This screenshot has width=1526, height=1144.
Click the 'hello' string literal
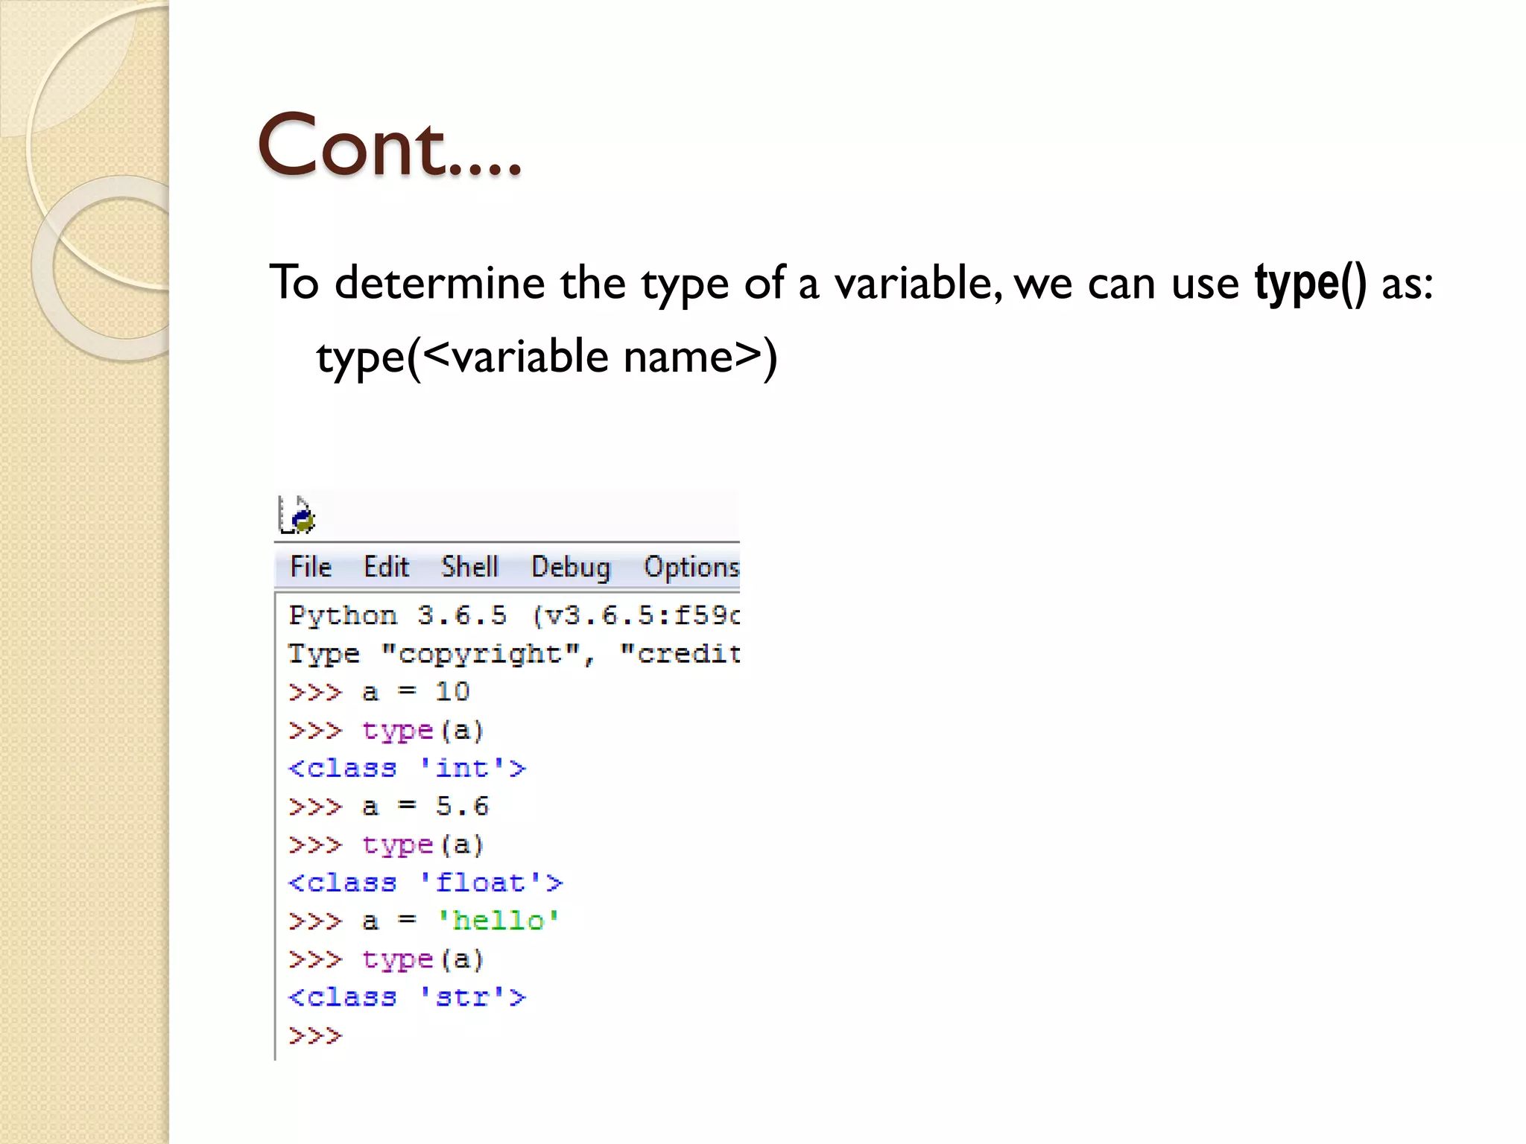[498, 921]
